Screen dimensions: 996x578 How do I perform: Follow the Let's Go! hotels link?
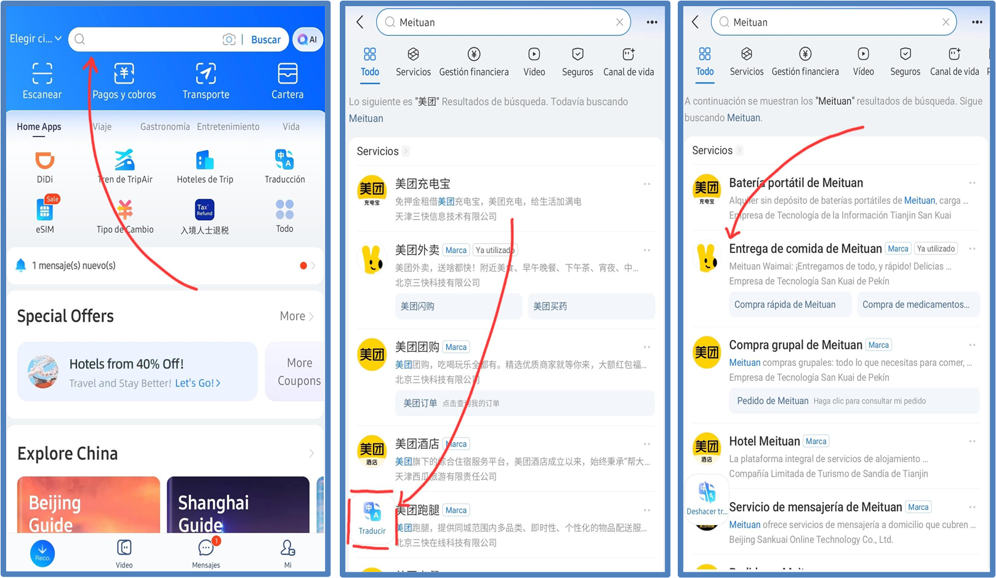(198, 383)
